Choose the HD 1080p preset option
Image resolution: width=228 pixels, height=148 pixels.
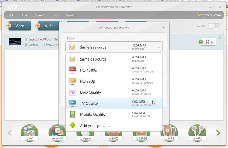[114, 70]
